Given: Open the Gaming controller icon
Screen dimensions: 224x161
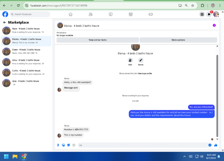Looking at the screenshot, I should point(151,14).
